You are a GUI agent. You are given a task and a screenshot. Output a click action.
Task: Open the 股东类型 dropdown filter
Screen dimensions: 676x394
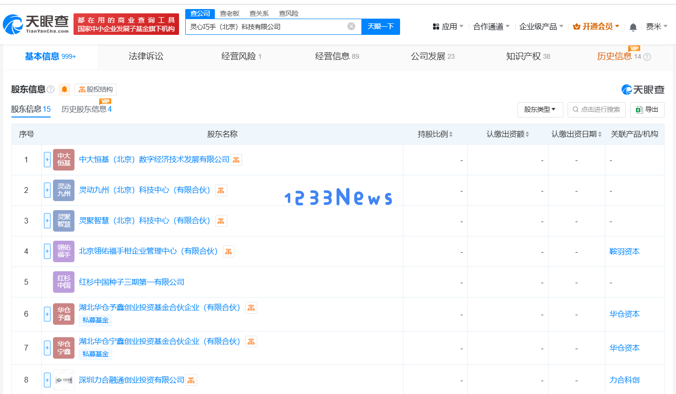(540, 109)
